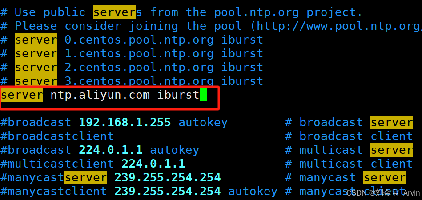
Task: Click the IP address 192.168.1.255
Action: pos(125,123)
